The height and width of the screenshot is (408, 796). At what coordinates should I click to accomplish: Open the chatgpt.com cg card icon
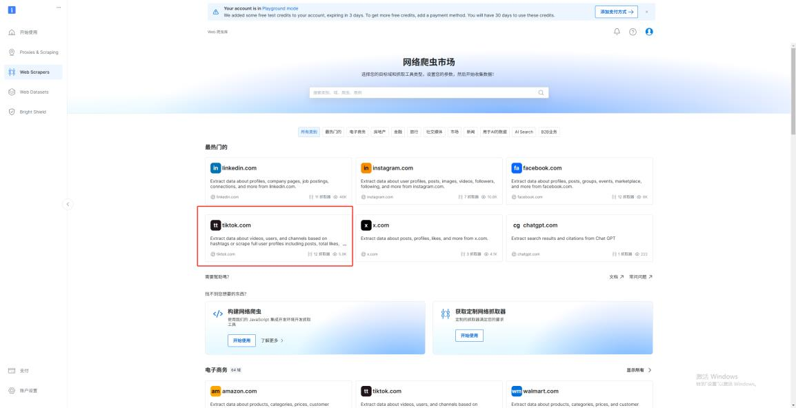[517, 225]
